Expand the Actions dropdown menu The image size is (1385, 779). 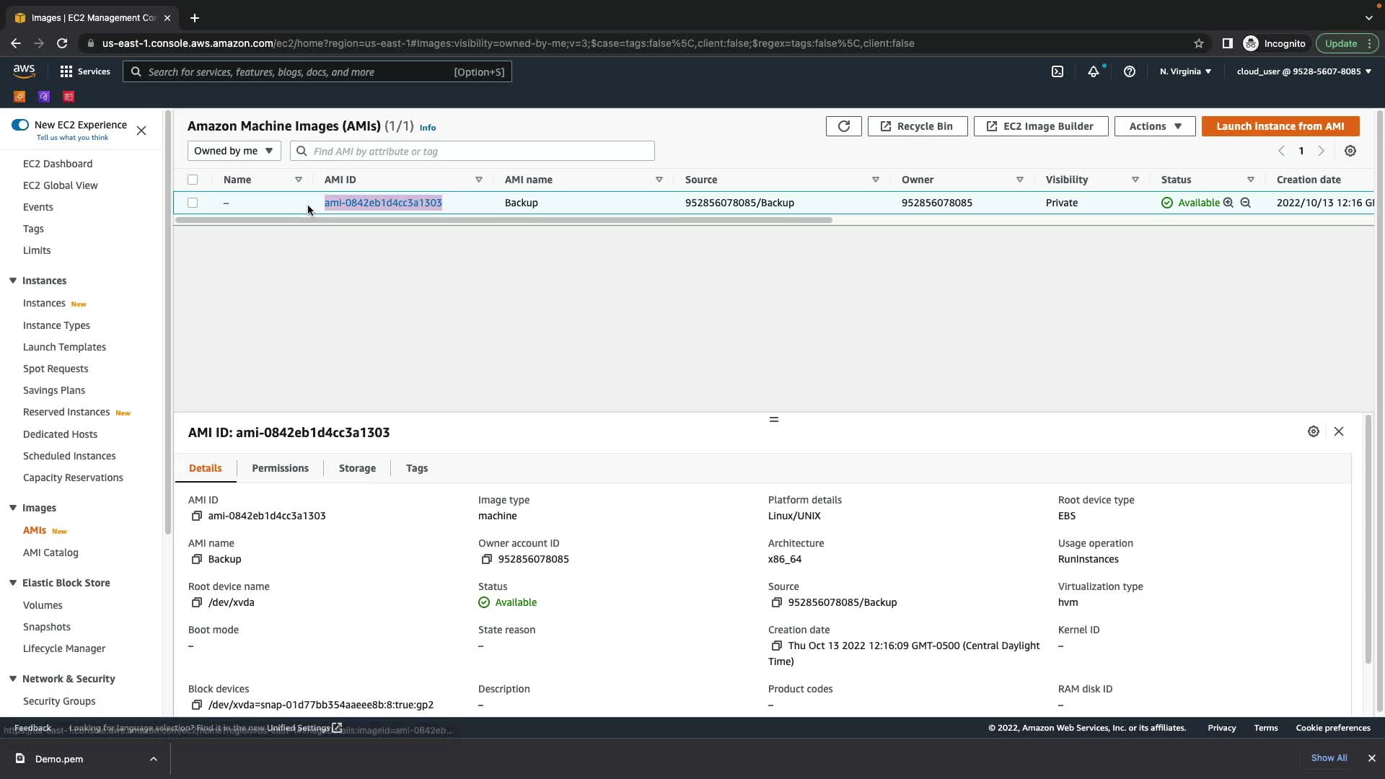point(1154,126)
